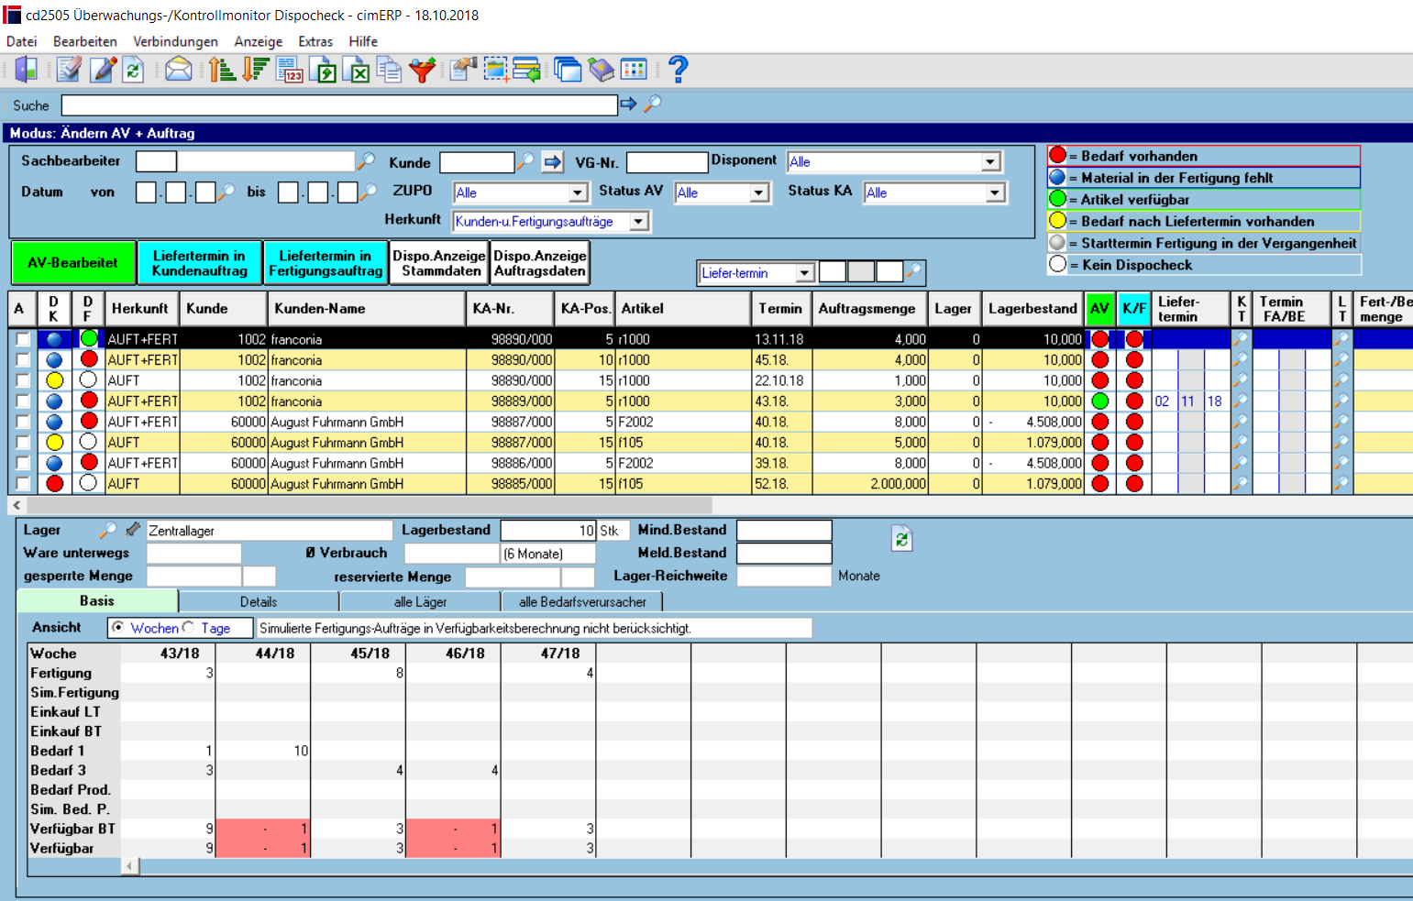Image resolution: width=1413 pixels, height=901 pixels.
Task: Check the box for 98887/000 article F2002
Action: pyautogui.click(x=23, y=422)
